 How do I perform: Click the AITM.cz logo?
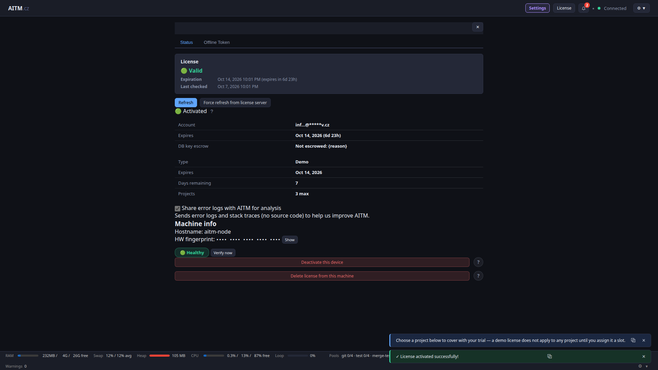19,8
